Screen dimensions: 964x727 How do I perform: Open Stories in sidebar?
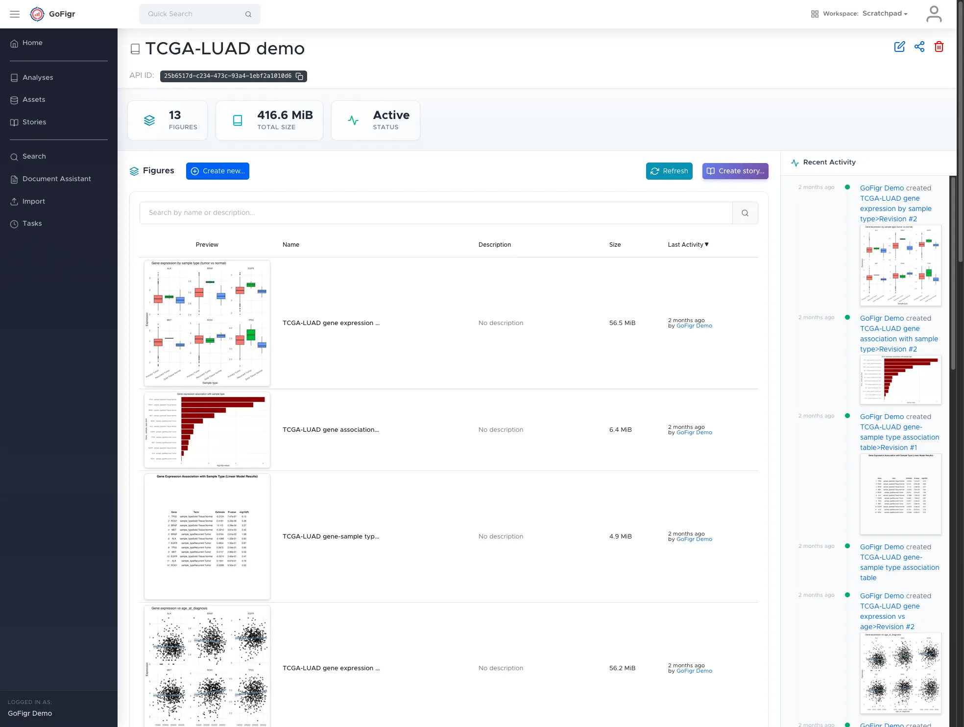pyautogui.click(x=34, y=122)
